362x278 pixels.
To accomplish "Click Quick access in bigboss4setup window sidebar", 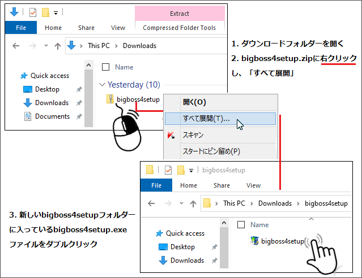I will coord(185,233).
